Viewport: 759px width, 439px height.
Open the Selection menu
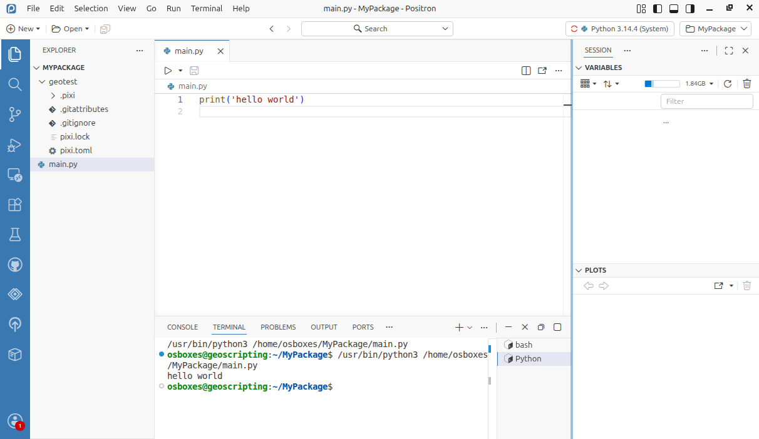click(91, 9)
